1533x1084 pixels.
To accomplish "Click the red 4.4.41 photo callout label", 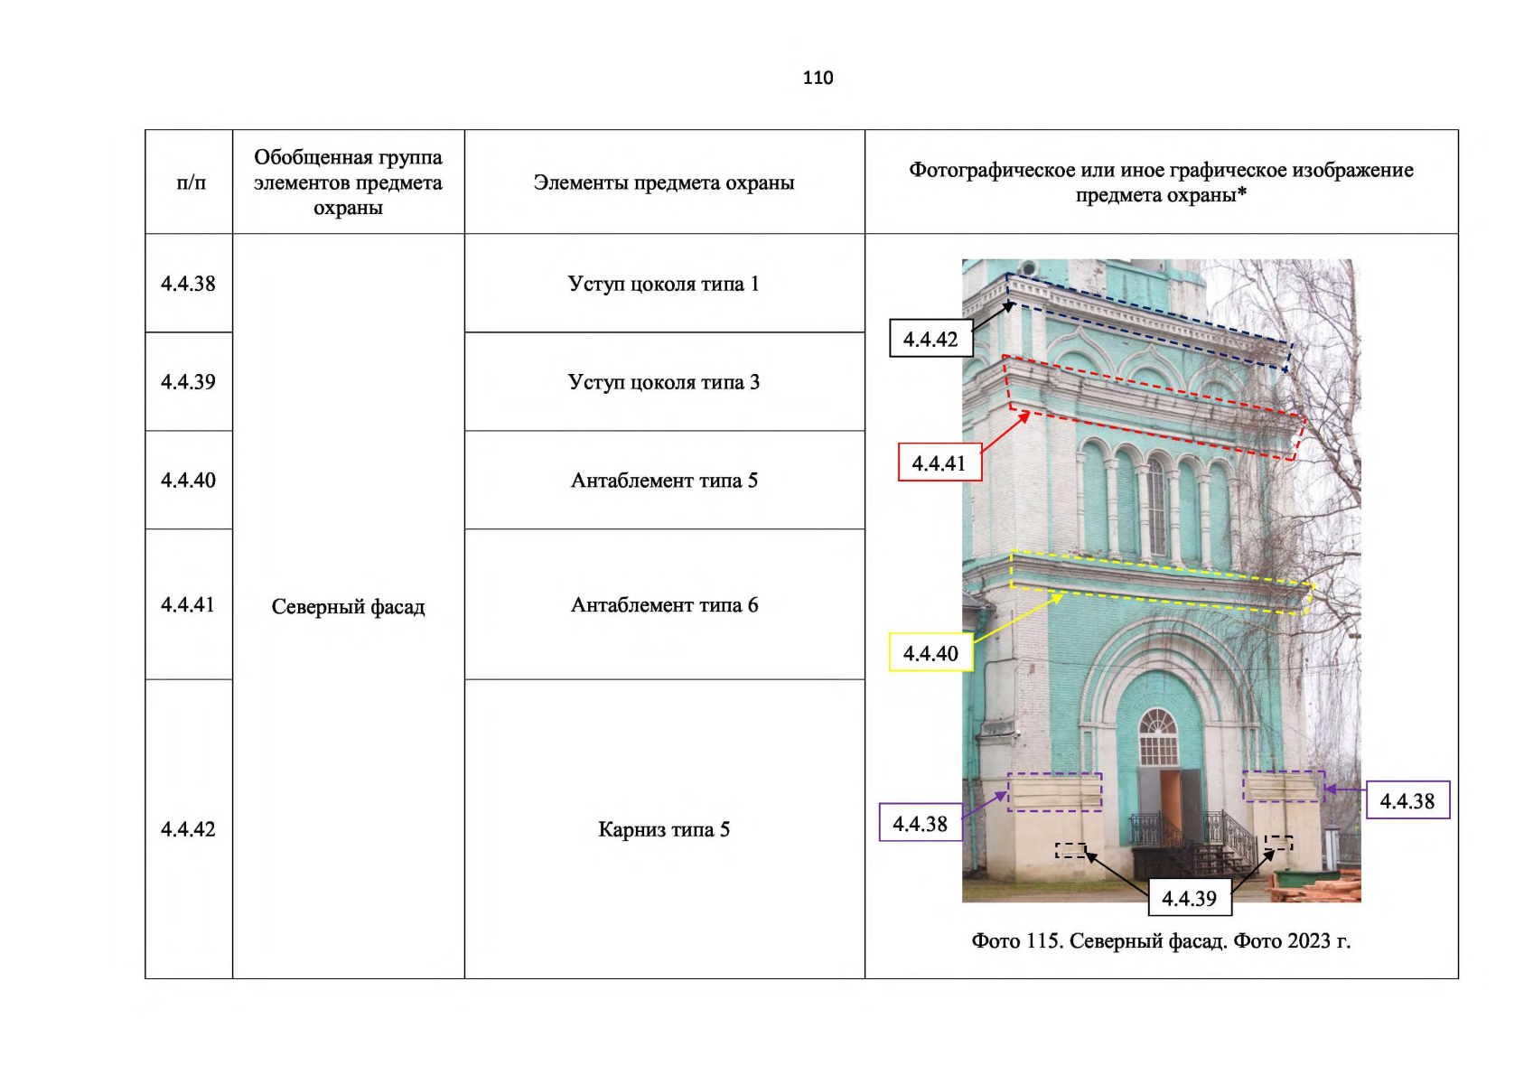I will [x=939, y=463].
